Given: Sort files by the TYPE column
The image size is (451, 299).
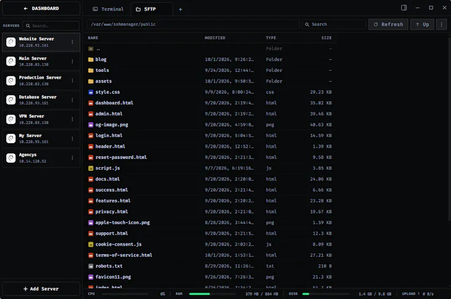Looking at the screenshot, I should [271, 38].
